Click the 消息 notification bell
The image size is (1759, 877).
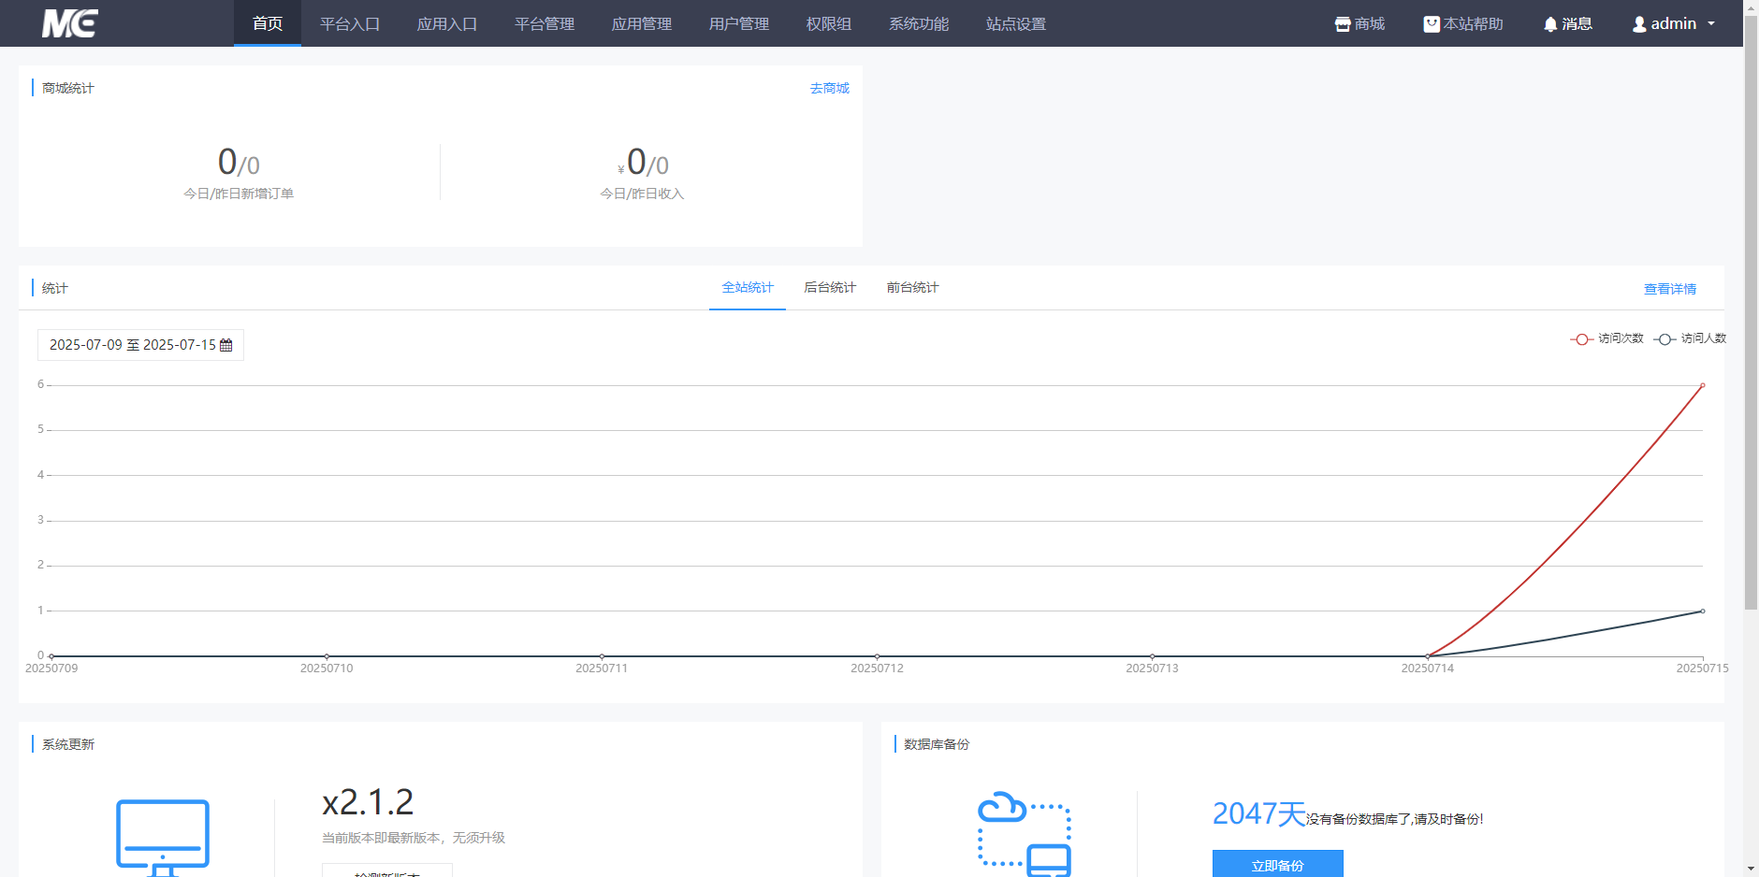tap(1550, 23)
